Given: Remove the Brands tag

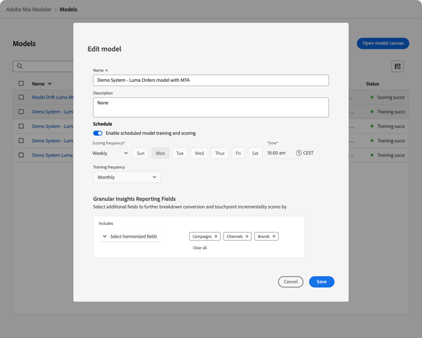Looking at the screenshot, I should [x=274, y=237].
